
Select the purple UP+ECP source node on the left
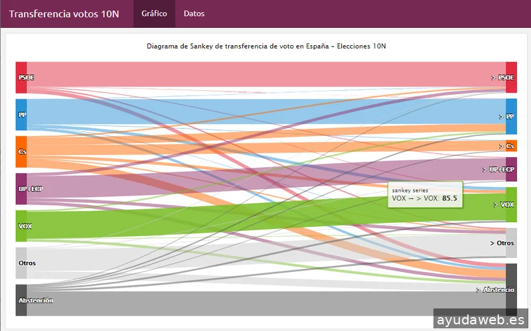pyautogui.click(x=21, y=189)
